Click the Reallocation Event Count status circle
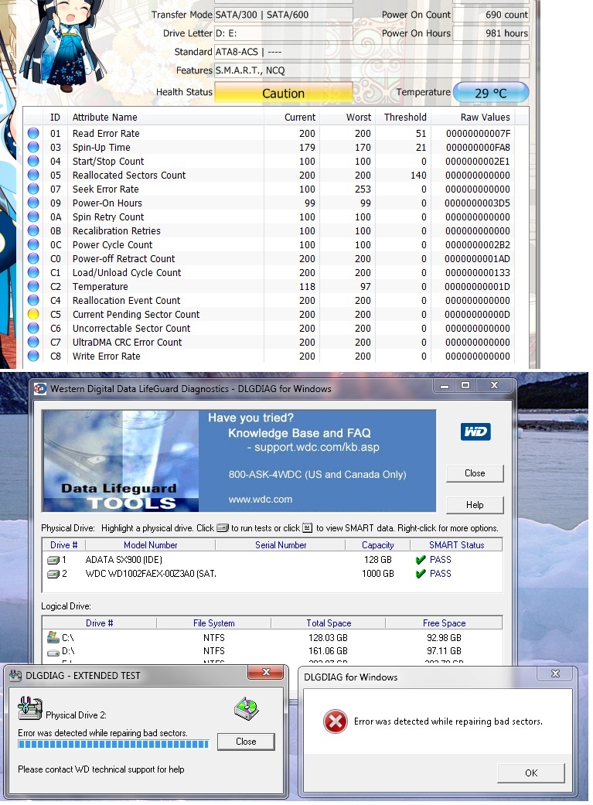The height and width of the screenshot is (805, 593). click(x=33, y=300)
